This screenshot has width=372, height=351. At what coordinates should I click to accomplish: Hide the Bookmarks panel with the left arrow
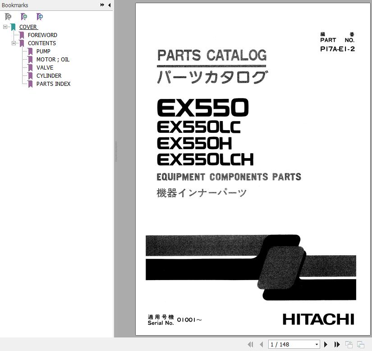coord(109,5)
